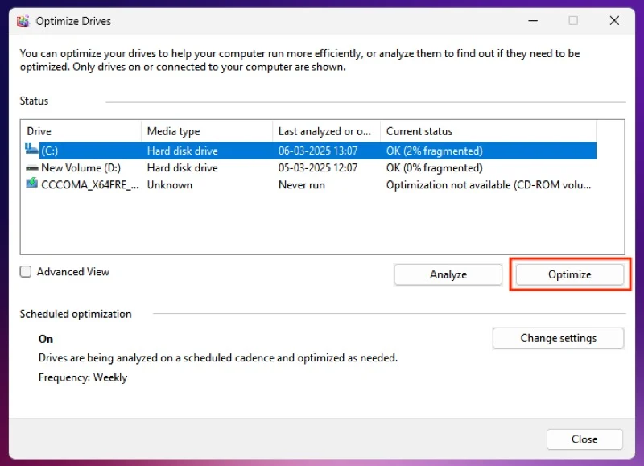Click the New Volume (D:) drive icon
644x466 pixels.
pyautogui.click(x=32, y=168)
